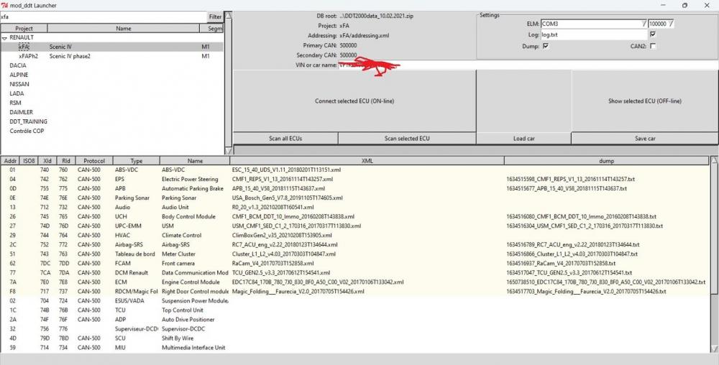The height and width of the screenshot is (365, 719).
Task: Click the mod_ddt Launcher title bar icon
Action: 4,6
